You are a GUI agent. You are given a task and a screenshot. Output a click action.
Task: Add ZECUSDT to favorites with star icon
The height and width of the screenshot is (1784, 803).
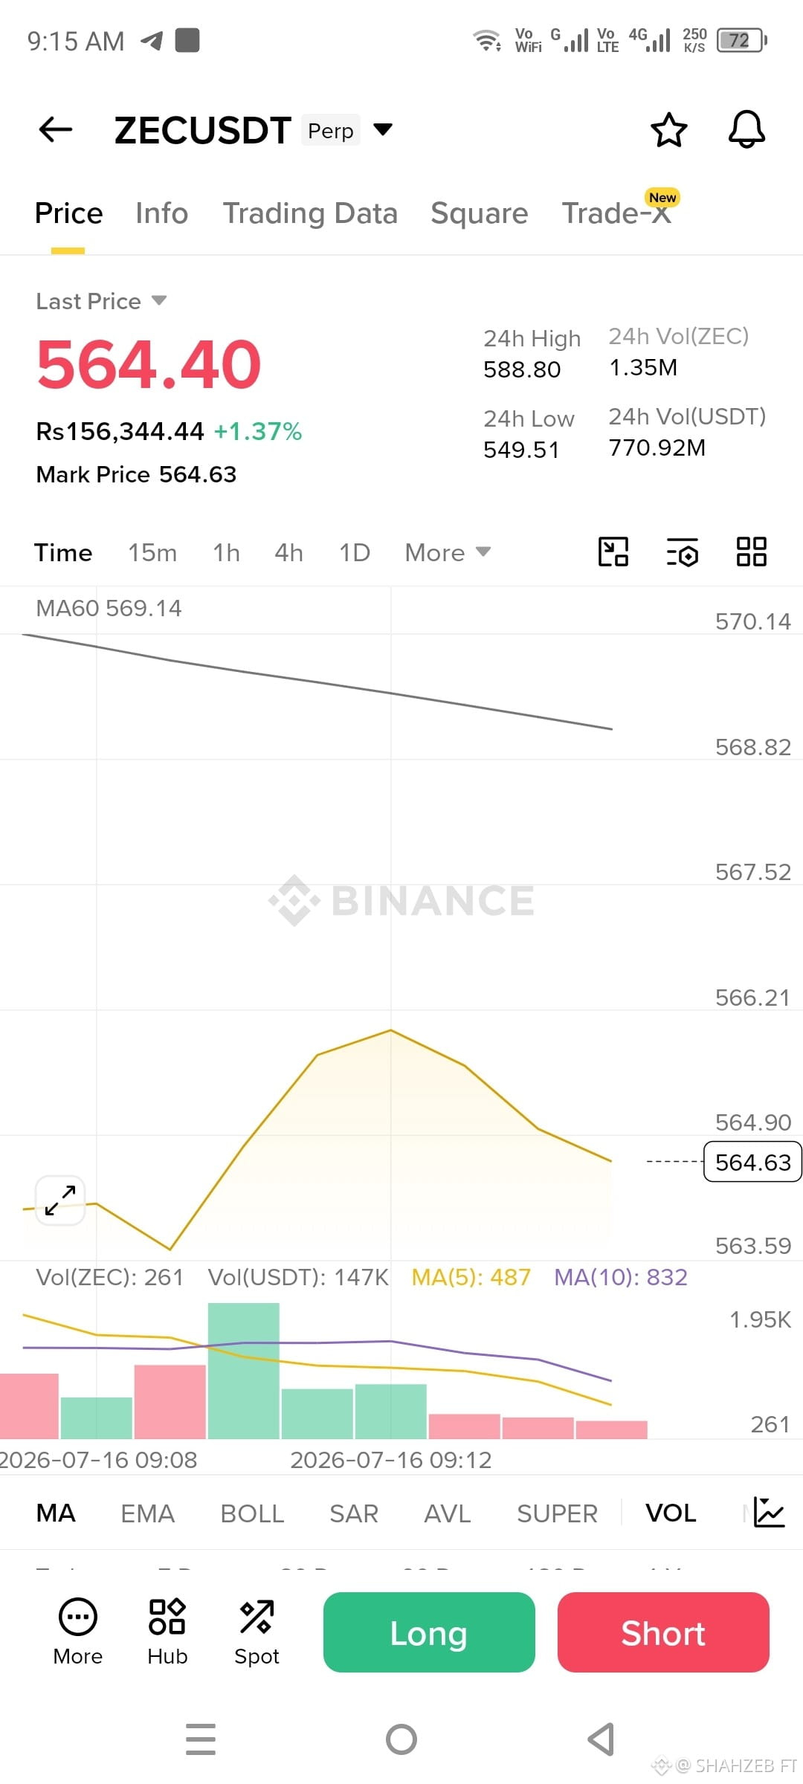point(668,130)
